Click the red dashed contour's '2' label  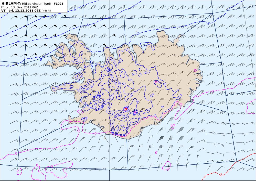pos(221,175)
